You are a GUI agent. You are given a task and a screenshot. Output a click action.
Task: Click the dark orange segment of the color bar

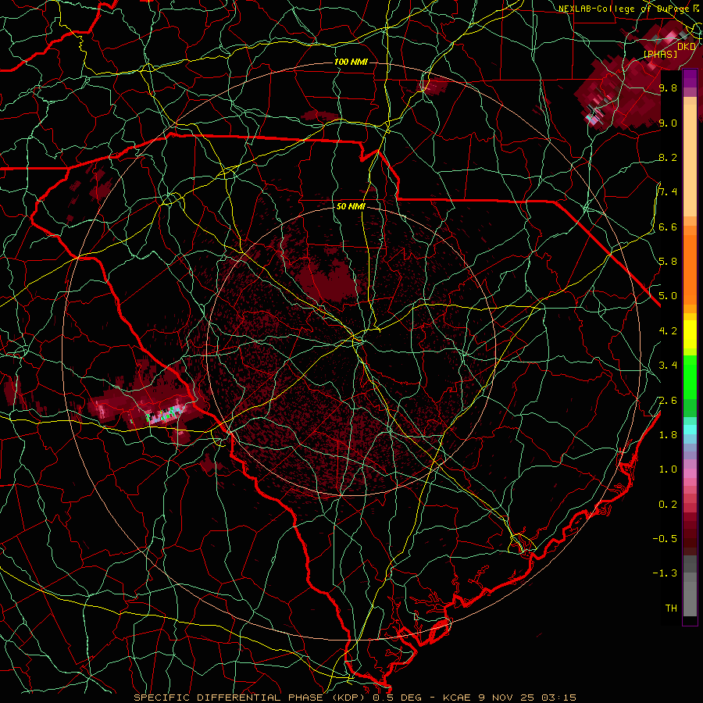pyautogui.click(x=690, y=270)
